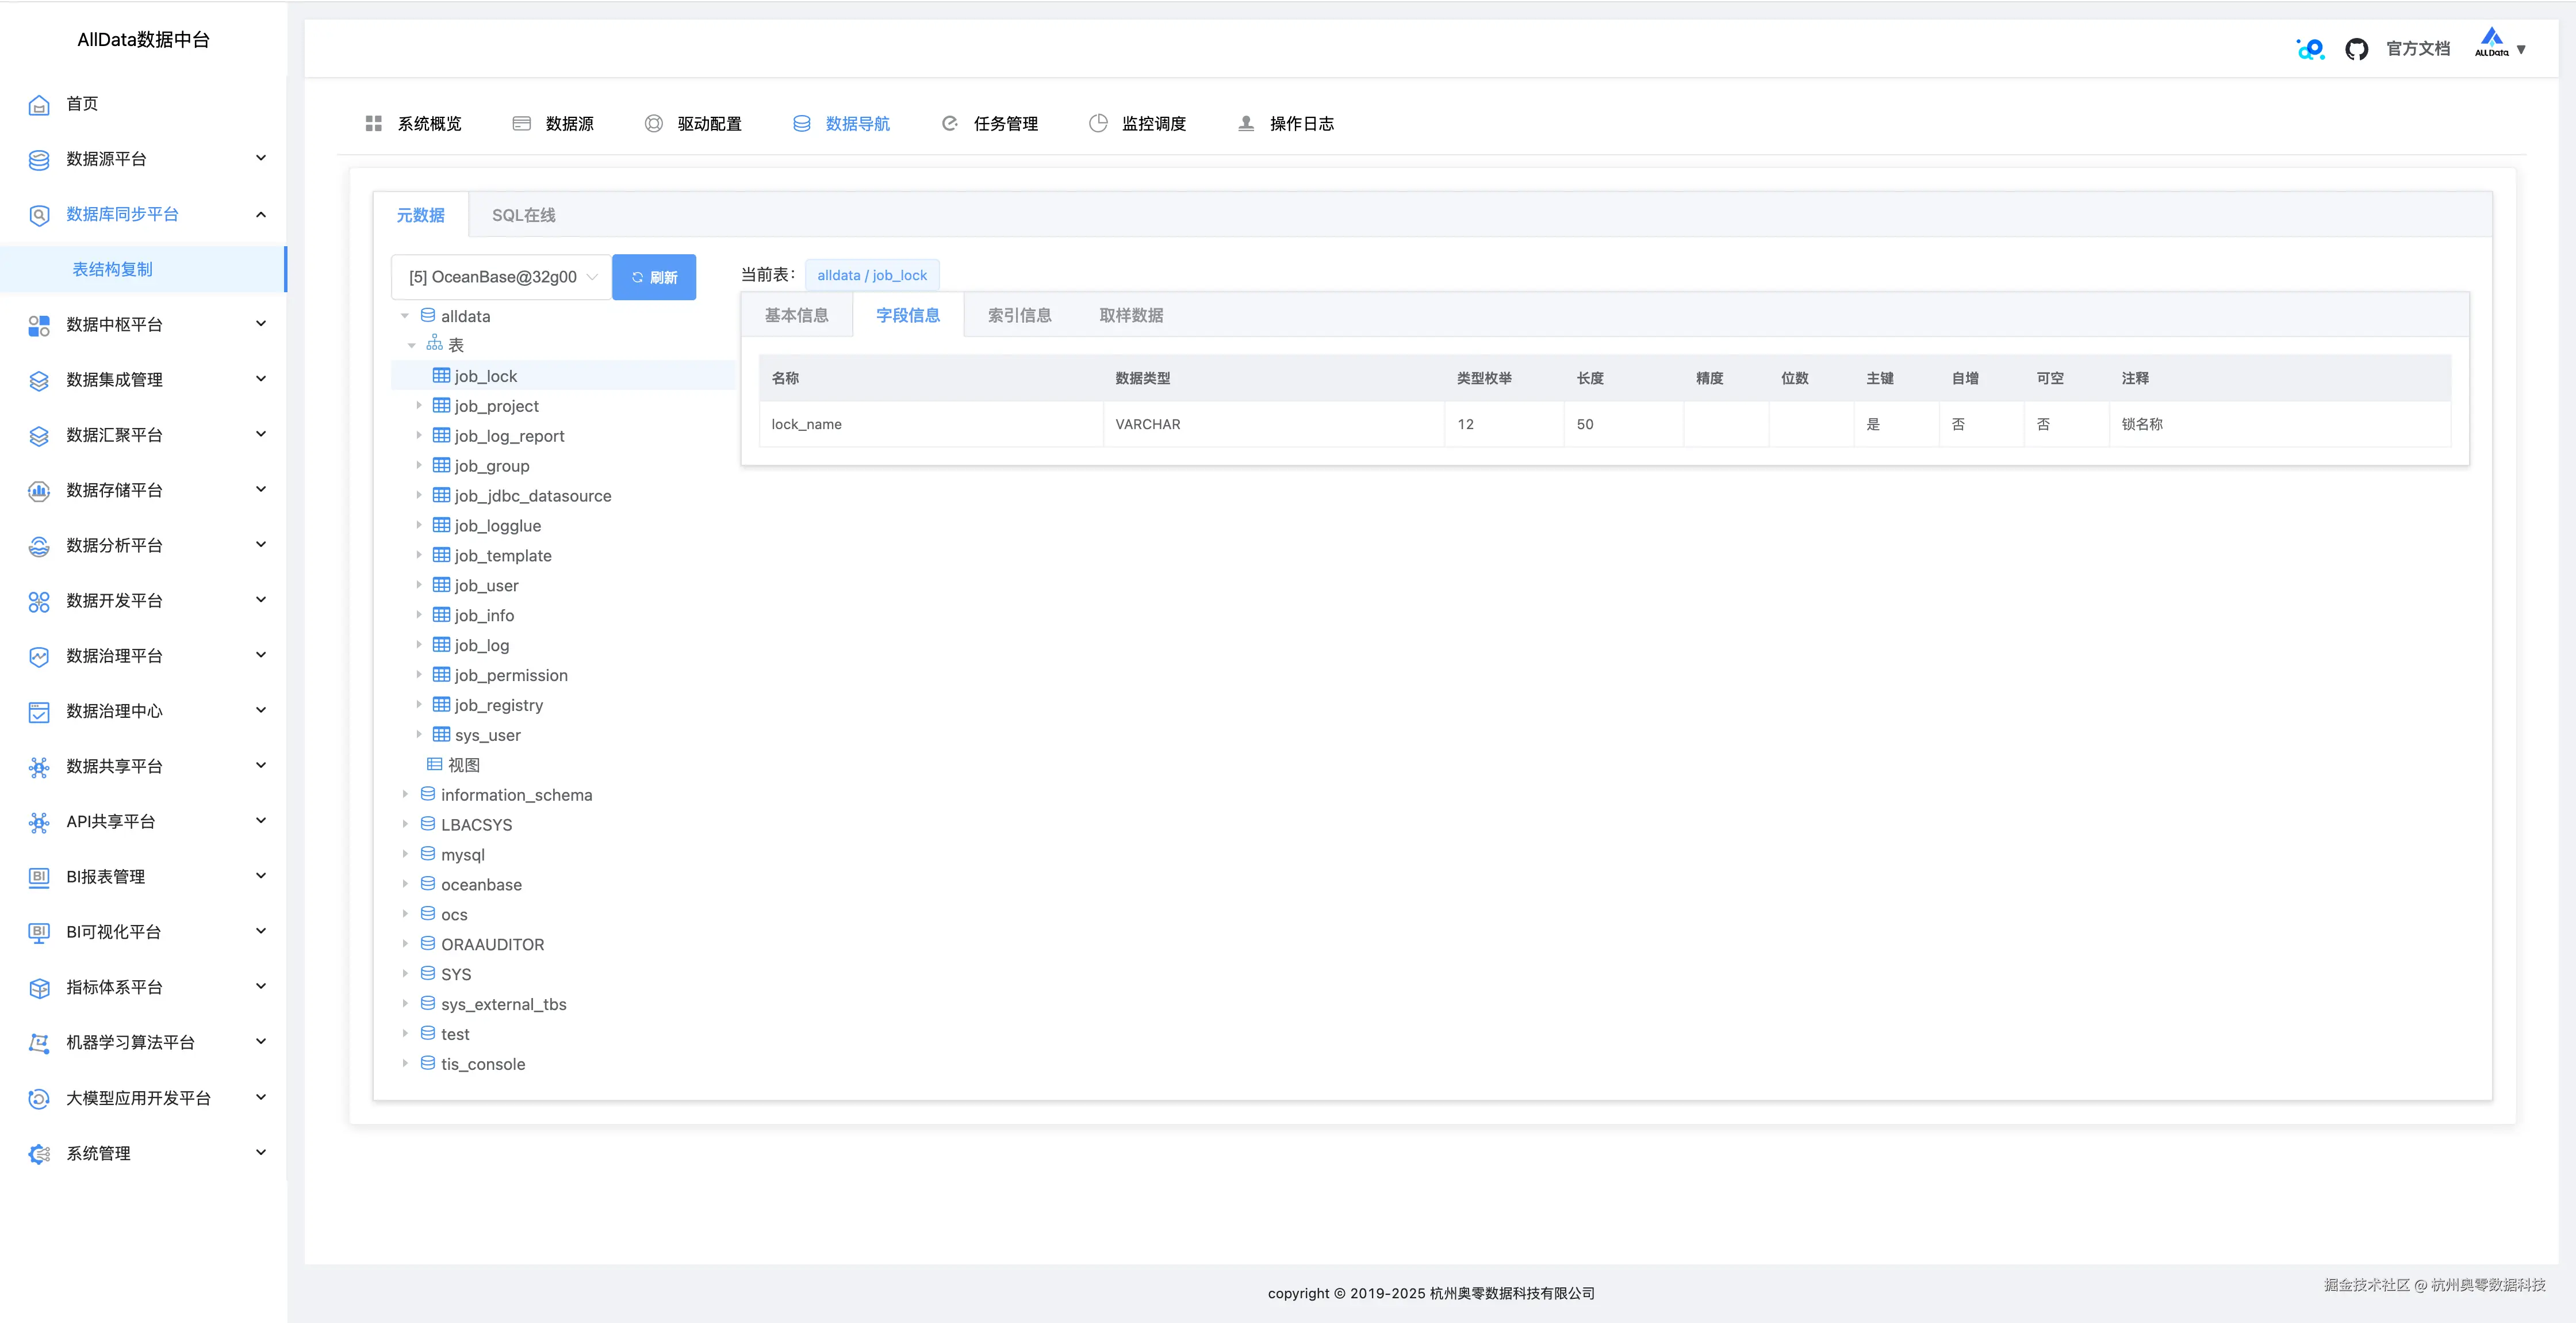Image resolution: width=2576 pixels, height=1323 pixels.
Task: Open the 索引信息 tab
Action: [1019, 315]
